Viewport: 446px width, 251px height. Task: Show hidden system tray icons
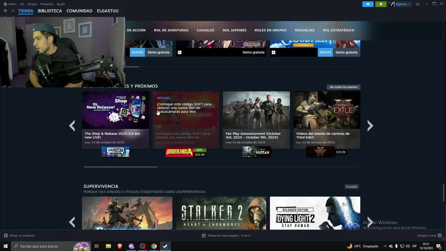click(x=385, y=246)
